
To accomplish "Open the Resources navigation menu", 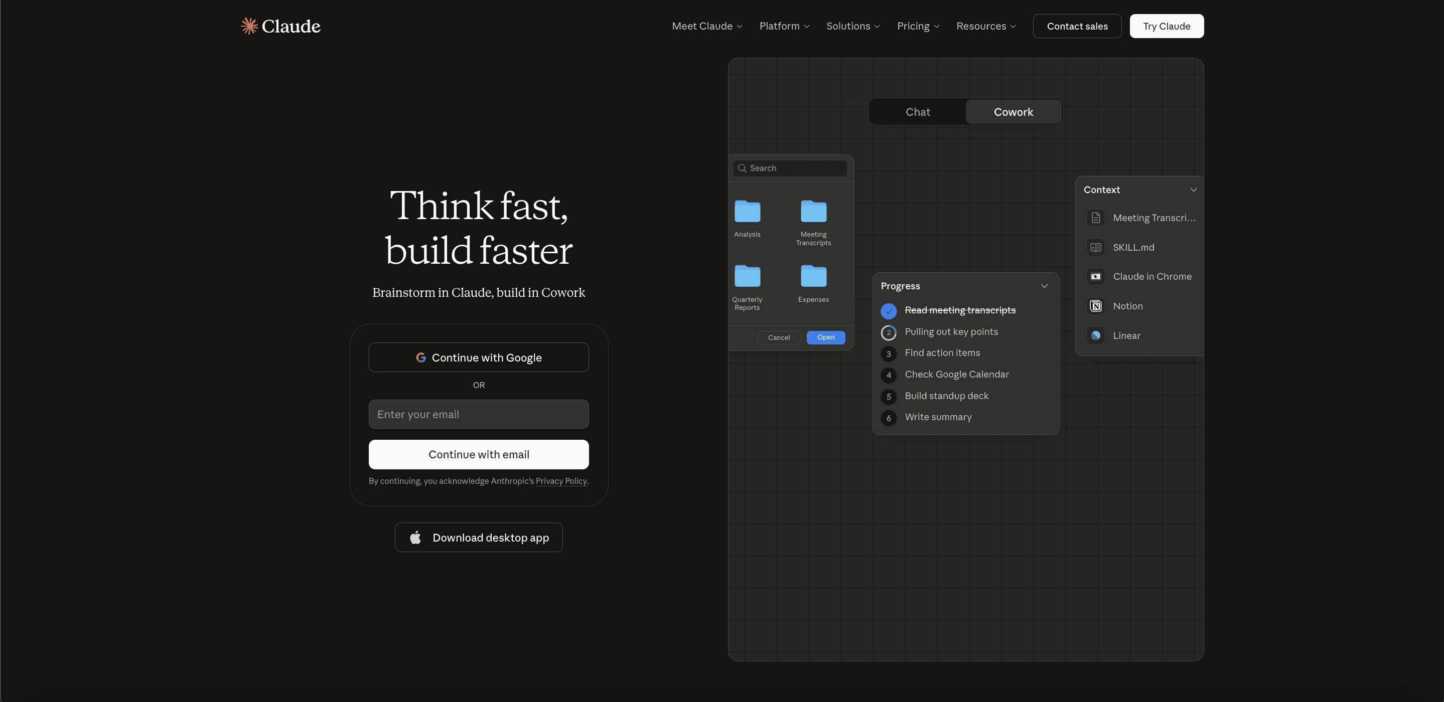I will pyautogui.click(x=985, y=27).
